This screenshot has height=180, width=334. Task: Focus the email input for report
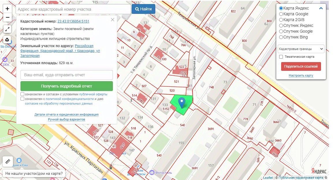click(x=67, y=75)
